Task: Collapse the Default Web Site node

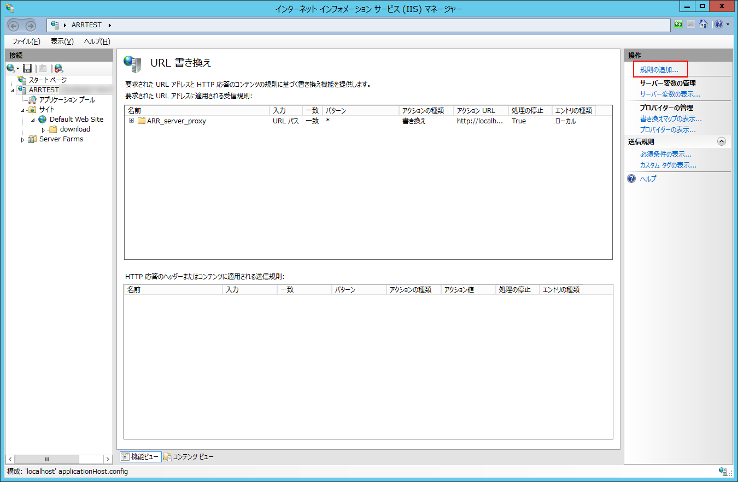Action: coord(33,120)
